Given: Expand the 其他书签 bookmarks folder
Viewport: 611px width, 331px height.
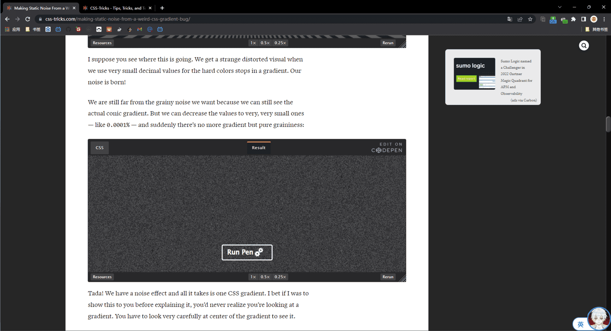Looking at the screenshot, I should [597, 29].
